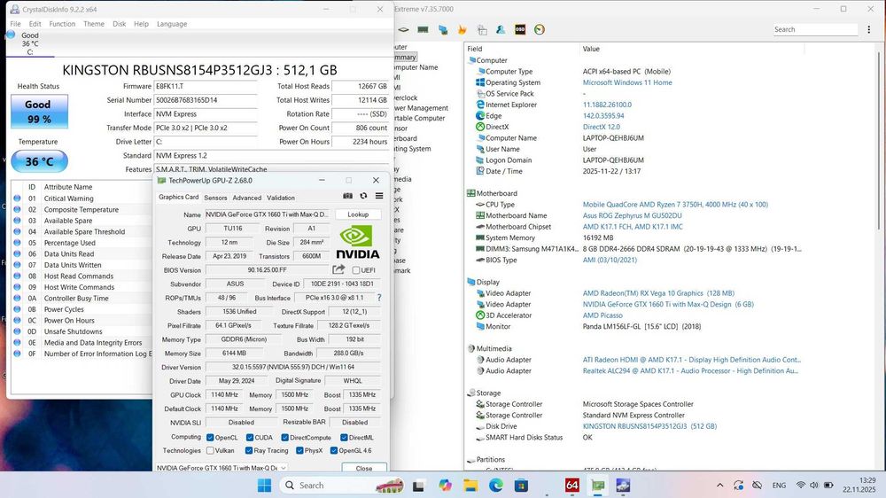Click the gray report sheet icon in AIDA64 toolbar

tap(482, 29)
